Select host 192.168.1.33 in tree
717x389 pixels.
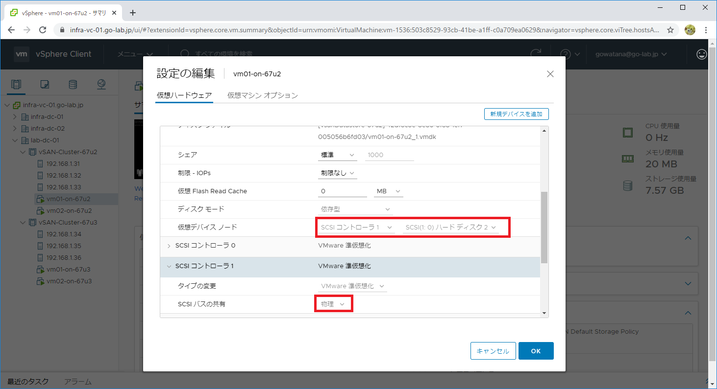tap(64, 187)
